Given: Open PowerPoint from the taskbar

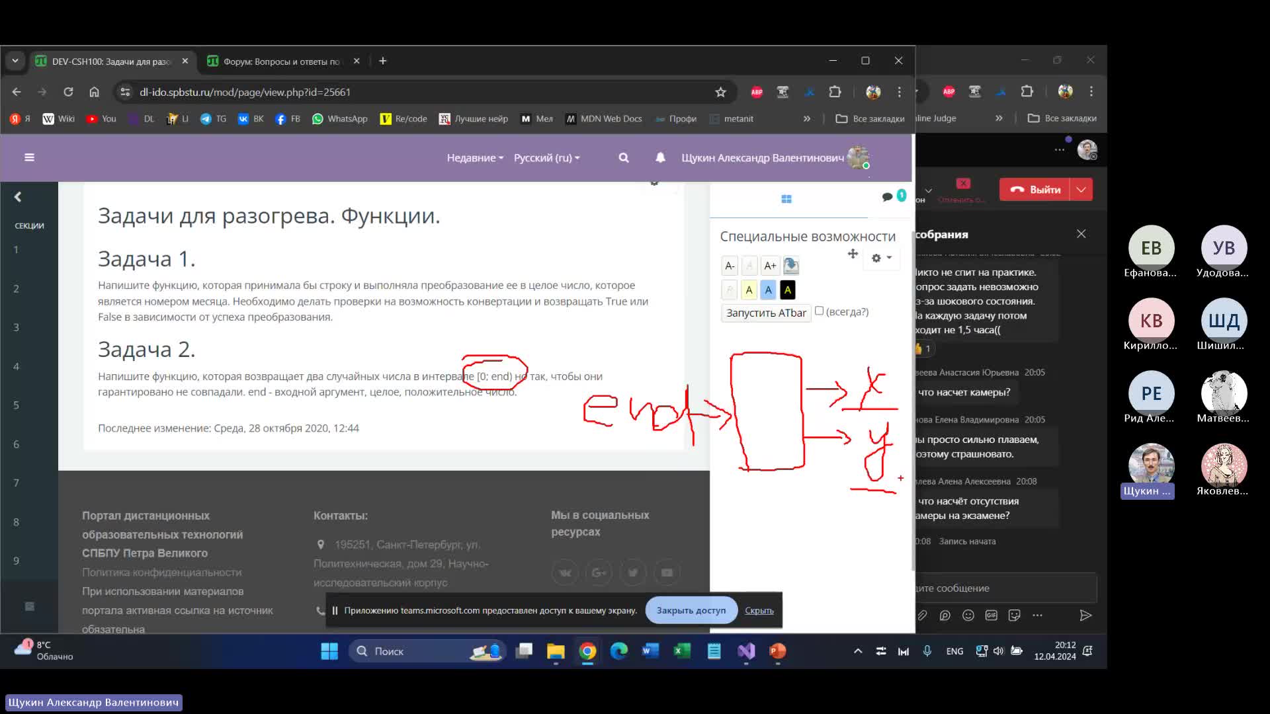Looking at the screenshot, I should (778, 651).
